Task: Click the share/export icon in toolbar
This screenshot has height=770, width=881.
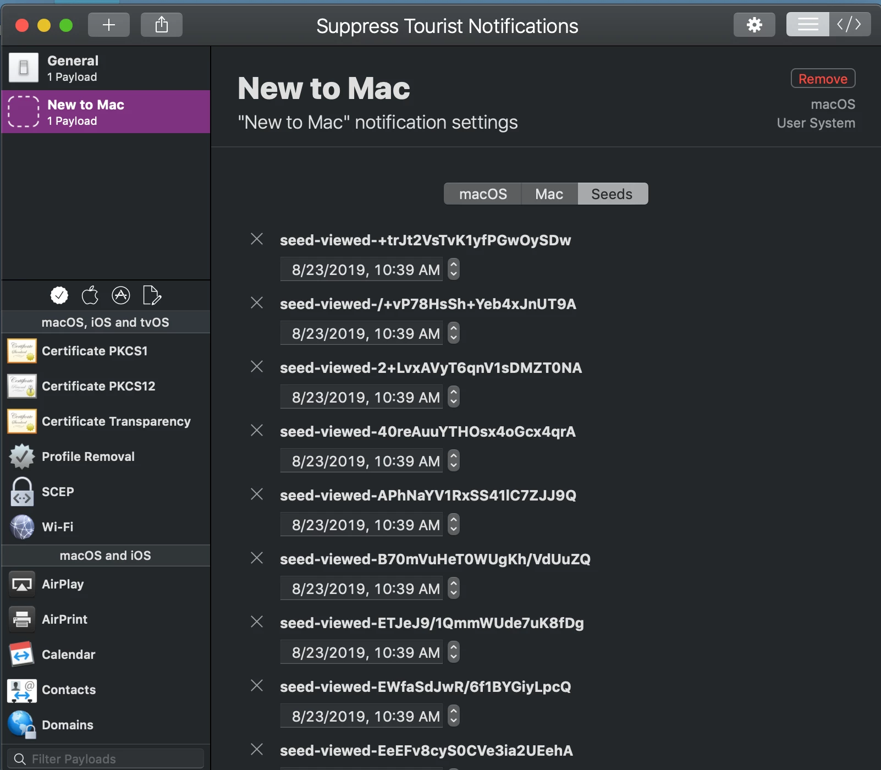Action: pyautogui.click(x=162, y=25)
